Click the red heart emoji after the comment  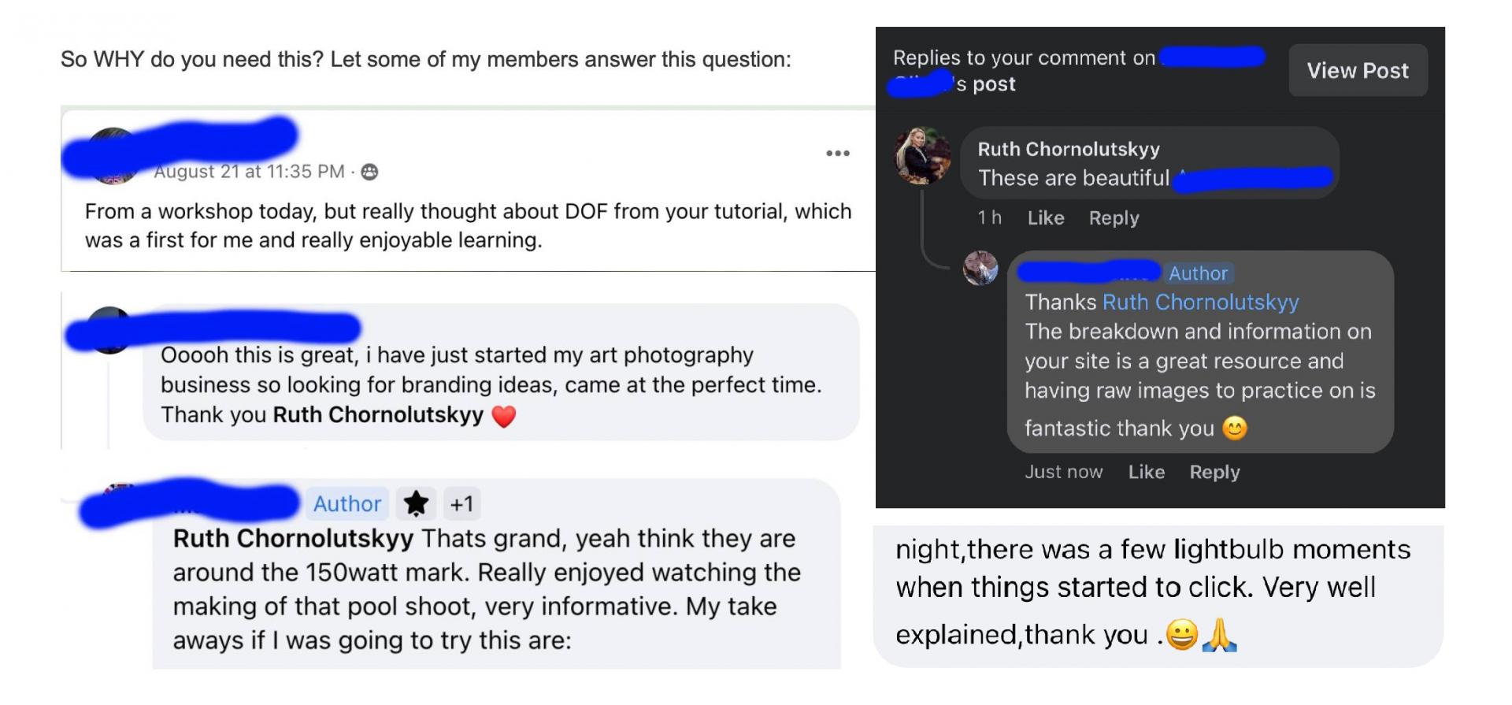pos(504,416)
